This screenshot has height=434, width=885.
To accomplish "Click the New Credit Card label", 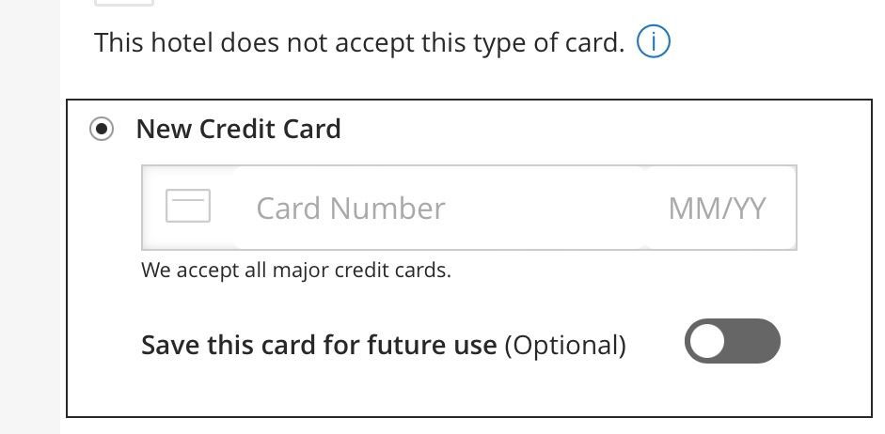I will pos(238,129).
